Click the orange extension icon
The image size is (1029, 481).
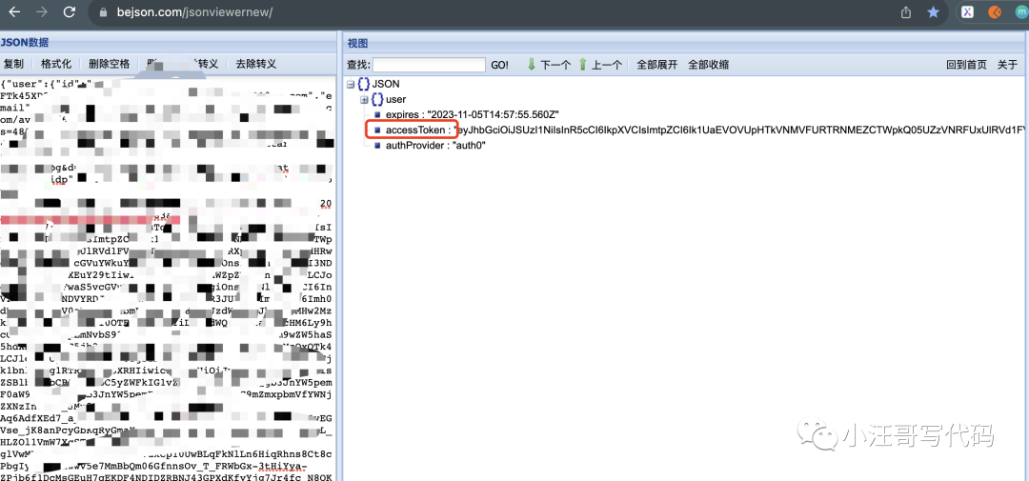tap(995, 12)
